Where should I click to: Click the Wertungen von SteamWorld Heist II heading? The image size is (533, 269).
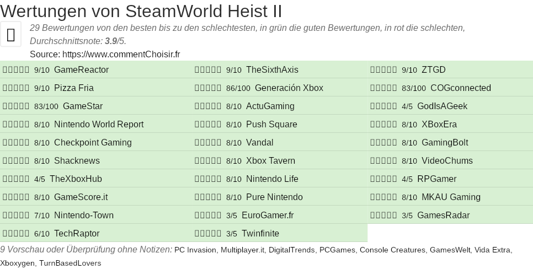141,10
